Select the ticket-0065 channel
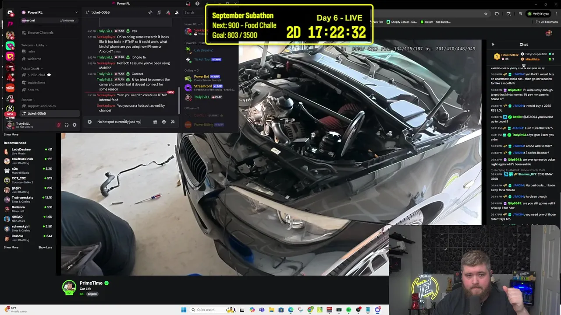 click(49, 113)
